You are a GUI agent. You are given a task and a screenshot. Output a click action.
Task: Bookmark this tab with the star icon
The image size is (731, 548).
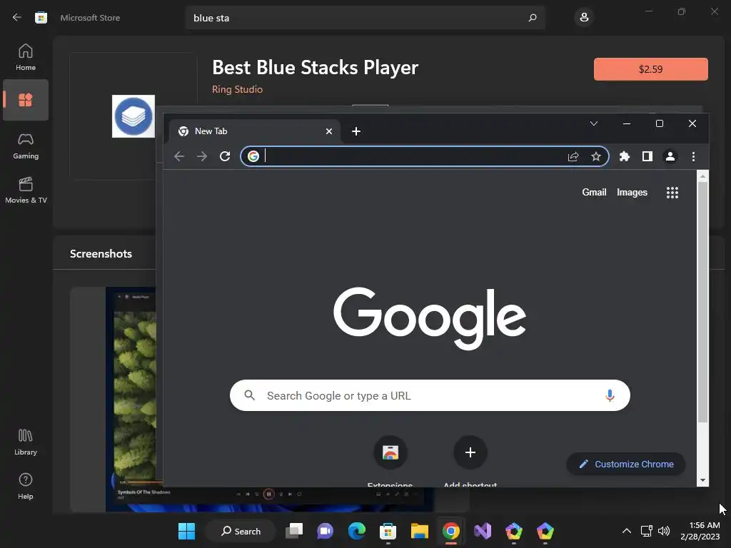pyautogui.click(x=596, y=156)
